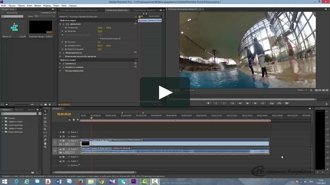Reset the Непрозрачность effect
Screen dimensions: 330x185
pyautogui.click(x=135, y=52)
